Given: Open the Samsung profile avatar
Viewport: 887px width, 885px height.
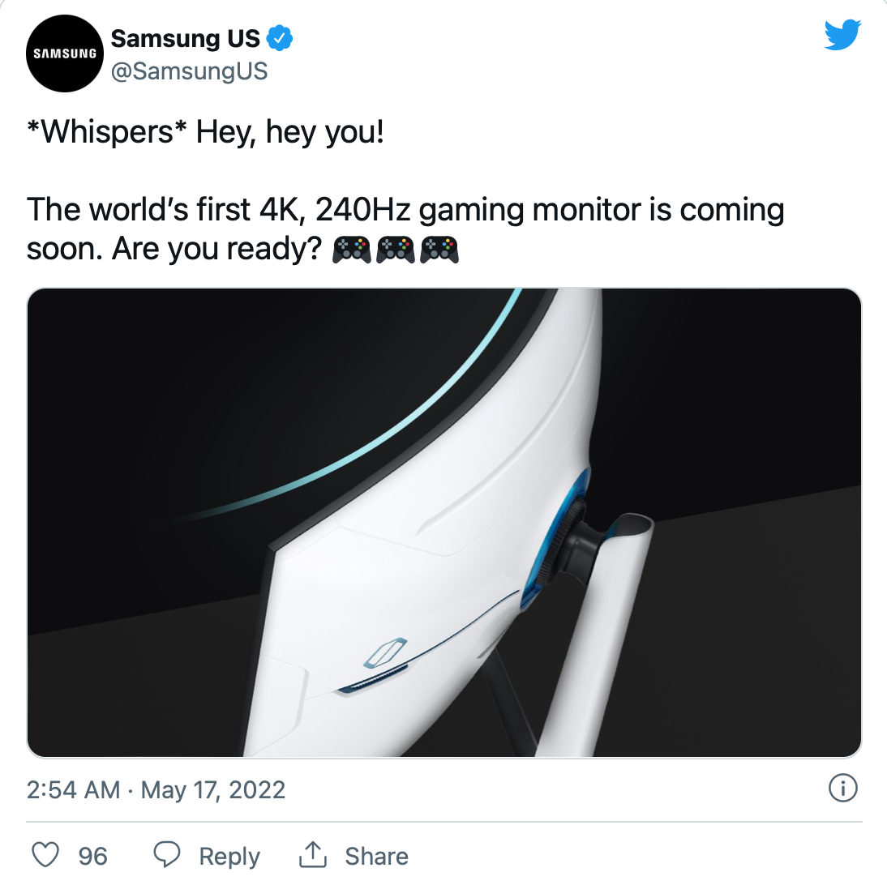Looking at the screenshot, I should (x=65, y=53).
